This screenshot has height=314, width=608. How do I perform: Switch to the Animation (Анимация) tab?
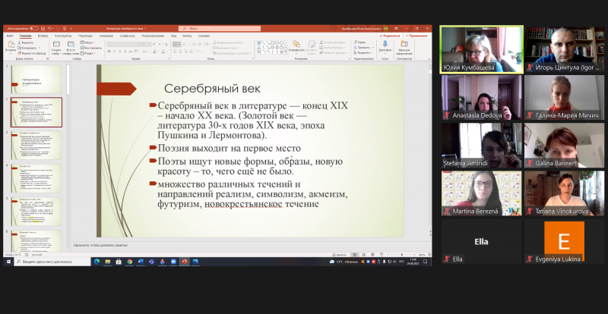[x=105, y=35]
